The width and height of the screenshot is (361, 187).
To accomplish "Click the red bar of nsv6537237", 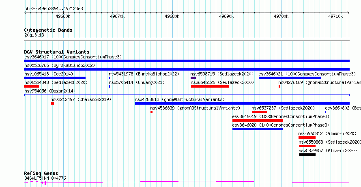I will (x=259, y=112).
